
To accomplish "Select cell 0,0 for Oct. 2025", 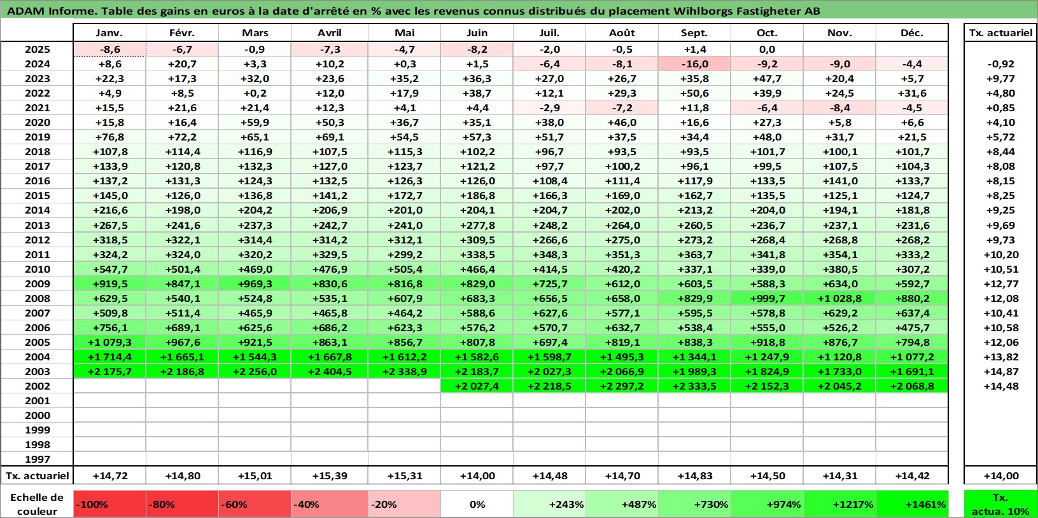I will 767,49.
